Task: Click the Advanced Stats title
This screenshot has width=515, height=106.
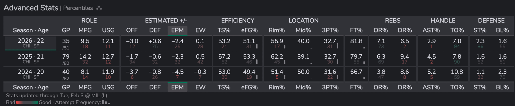Action: coord(31,8)
